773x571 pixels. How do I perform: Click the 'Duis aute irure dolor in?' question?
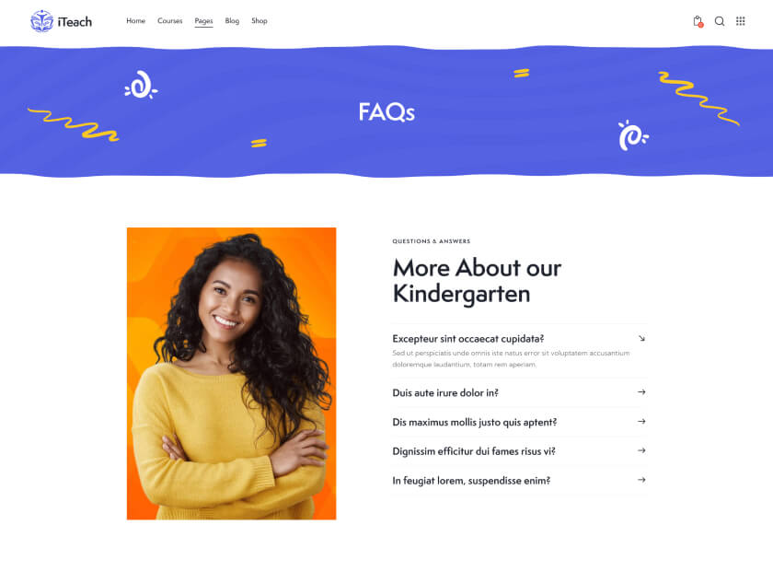click(445, 393)
